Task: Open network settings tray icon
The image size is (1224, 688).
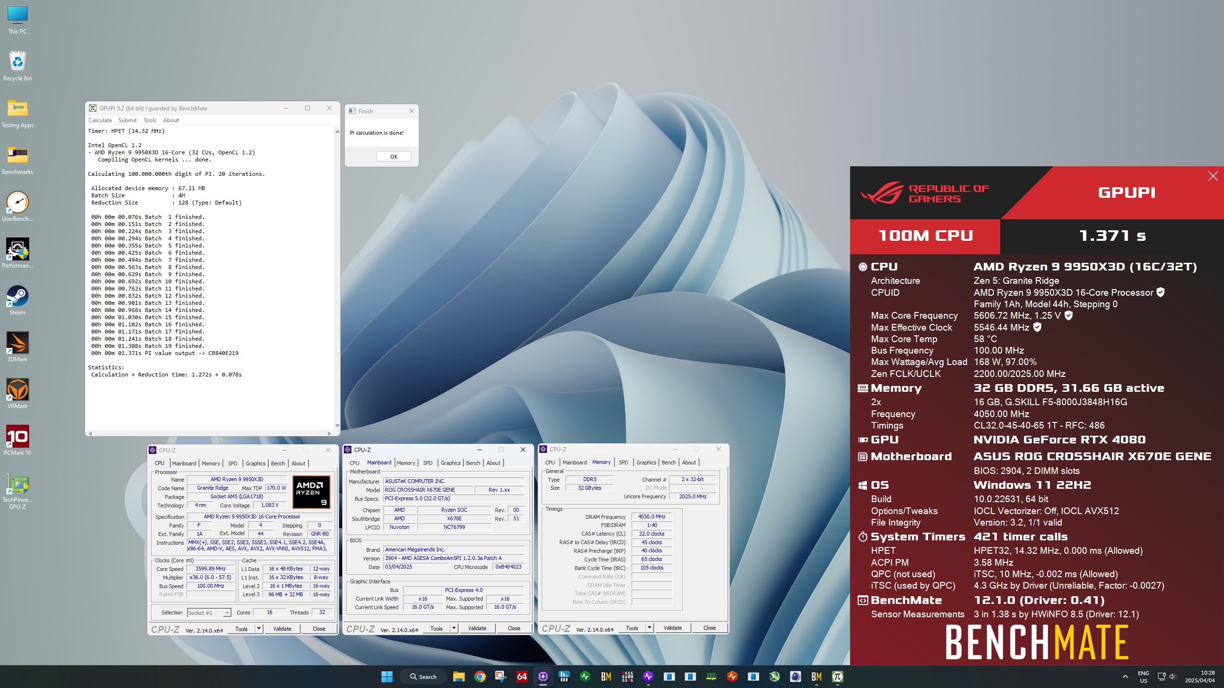Action: click(1161, 677)
